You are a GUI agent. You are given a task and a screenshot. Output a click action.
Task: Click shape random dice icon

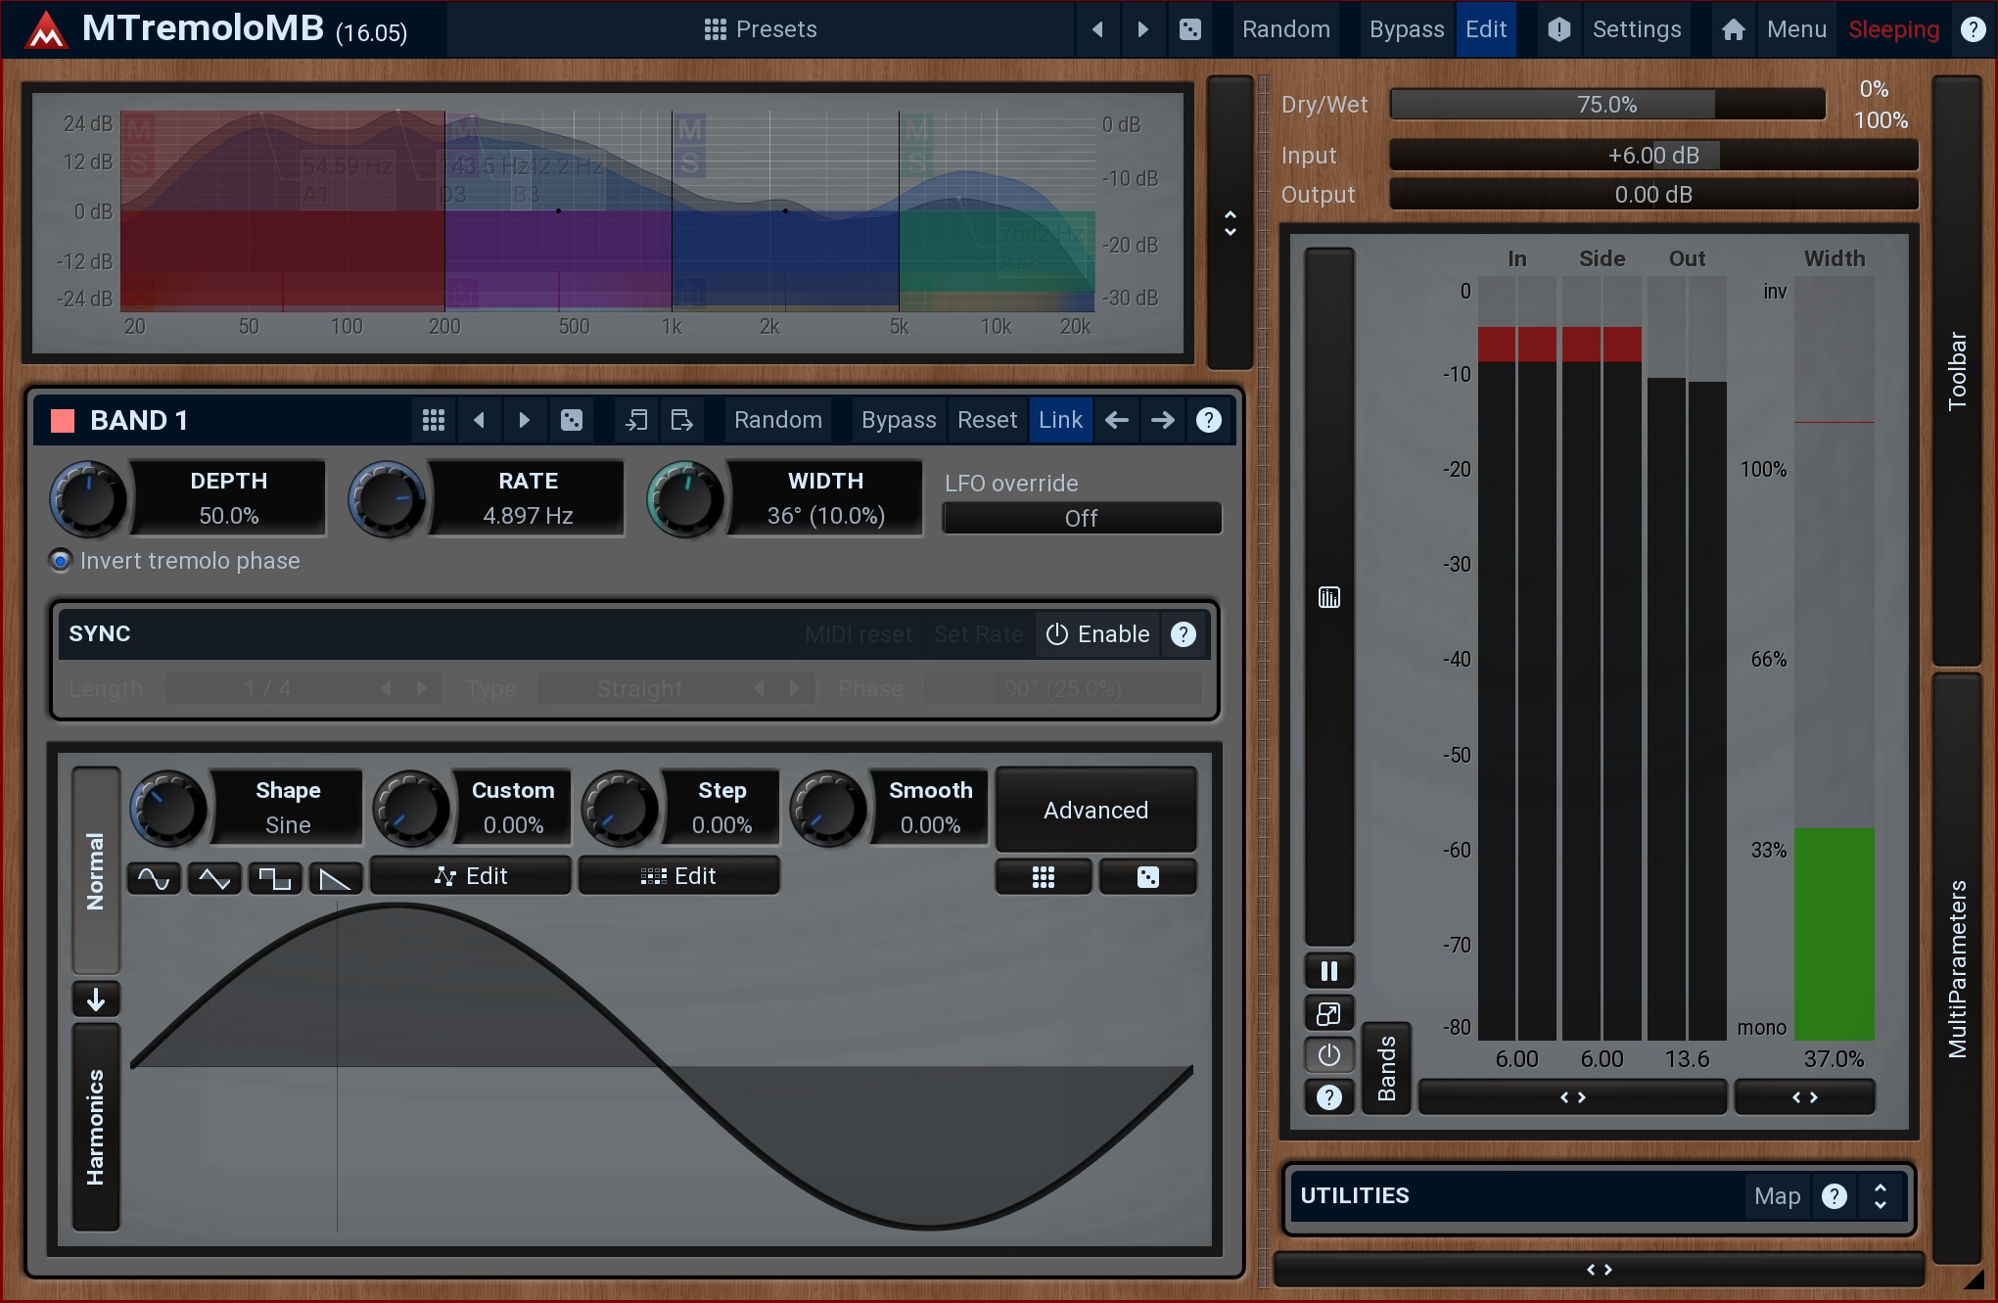point(1147,877)
